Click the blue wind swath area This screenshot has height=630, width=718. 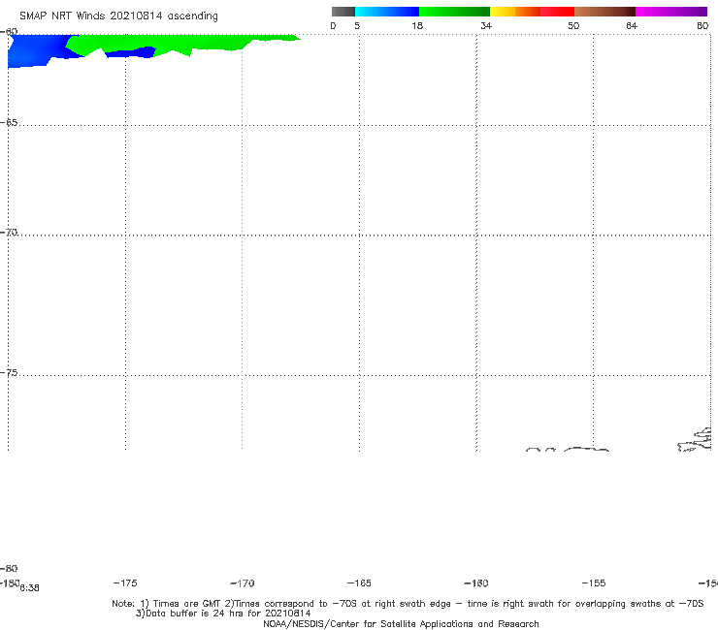(32, 50)
